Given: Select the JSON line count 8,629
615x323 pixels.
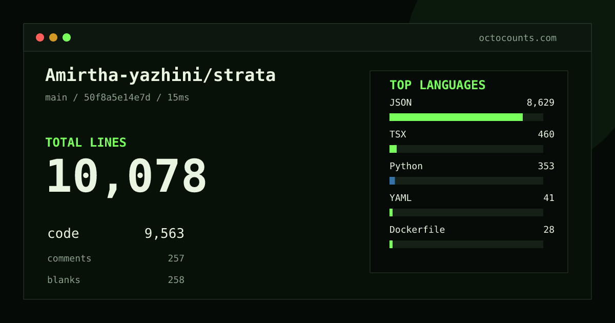Looking at the screenshot, I should click(x=541, y=103).
